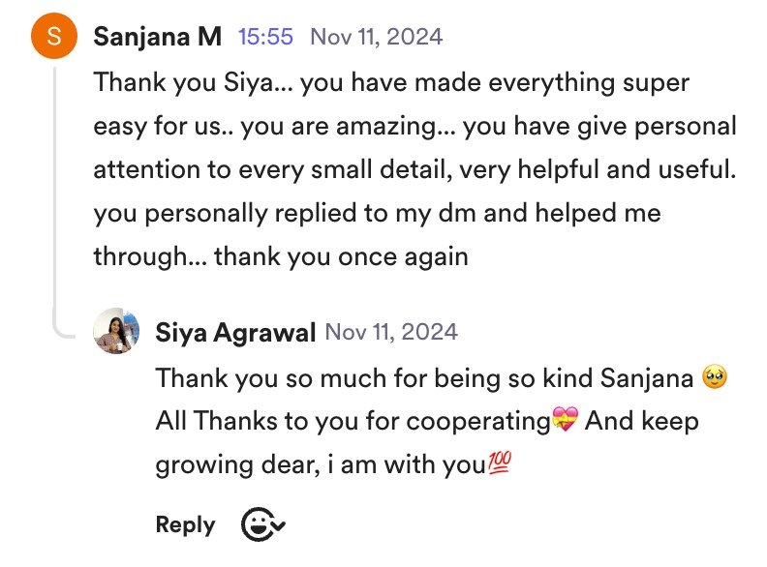Screen dimensions: 767x567
Task: Click the red 100 emoji
Action: pos(499,466)
